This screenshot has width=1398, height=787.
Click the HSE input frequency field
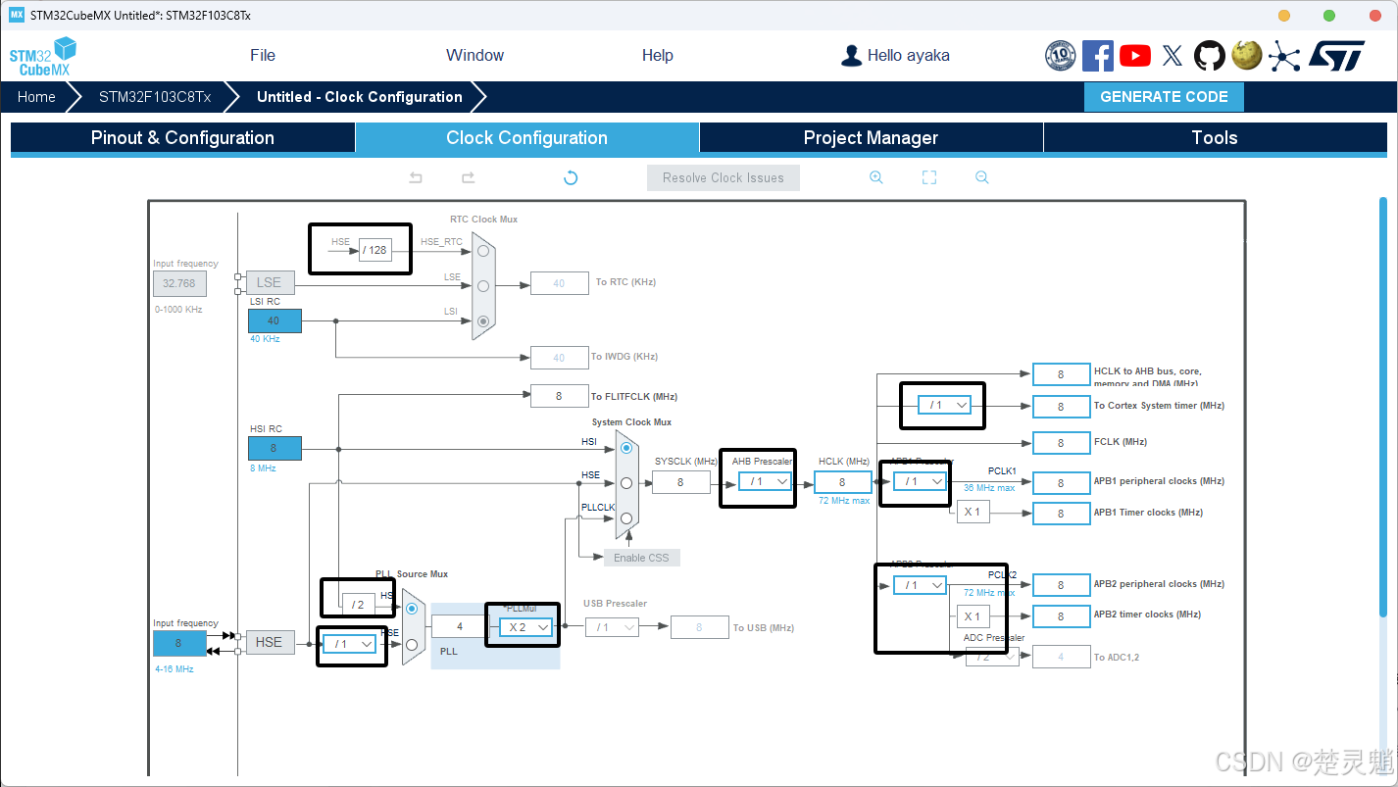(179, 643)
